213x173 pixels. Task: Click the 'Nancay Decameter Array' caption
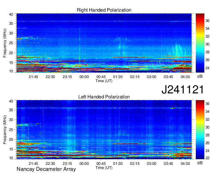pyautogui.click(x=46, y=169)
